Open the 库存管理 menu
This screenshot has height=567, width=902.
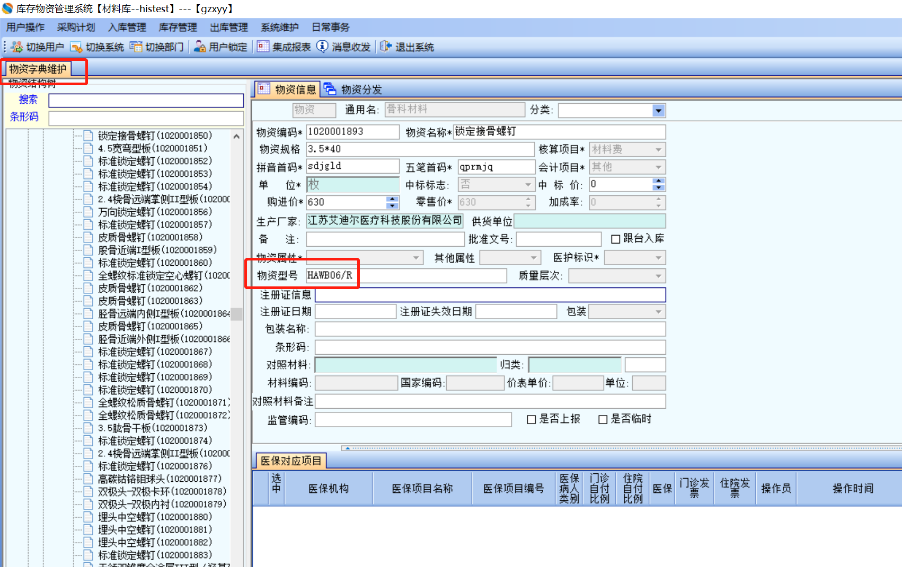(x=178, y=28)
